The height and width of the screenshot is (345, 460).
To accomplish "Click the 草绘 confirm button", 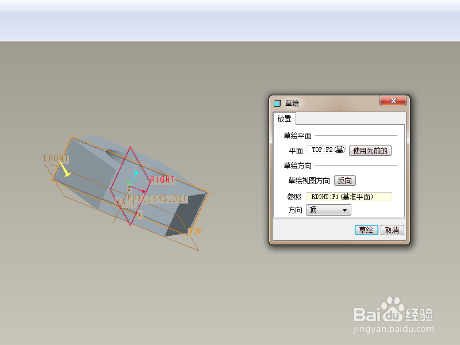I will (x=366, y=230).
